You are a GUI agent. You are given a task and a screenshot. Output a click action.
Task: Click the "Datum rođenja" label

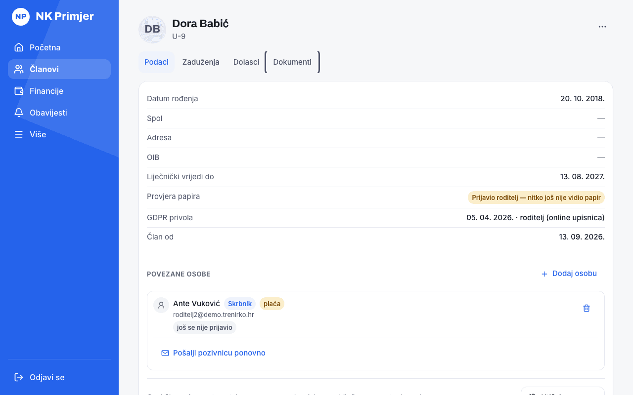173,99
